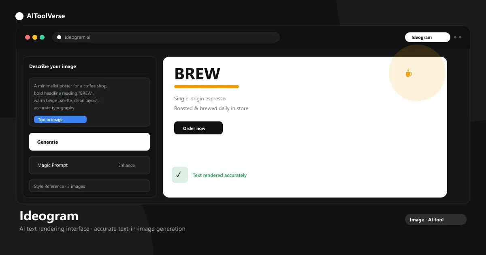Click the BREW headline
The width and height of the screenshot is (486, 255).
tap(197, 74)
